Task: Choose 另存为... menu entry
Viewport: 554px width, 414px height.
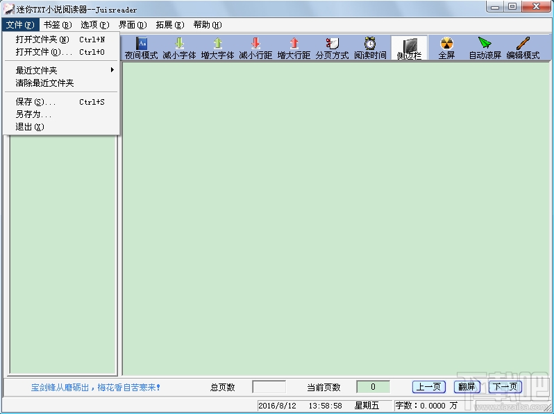Action: [61, 114]
